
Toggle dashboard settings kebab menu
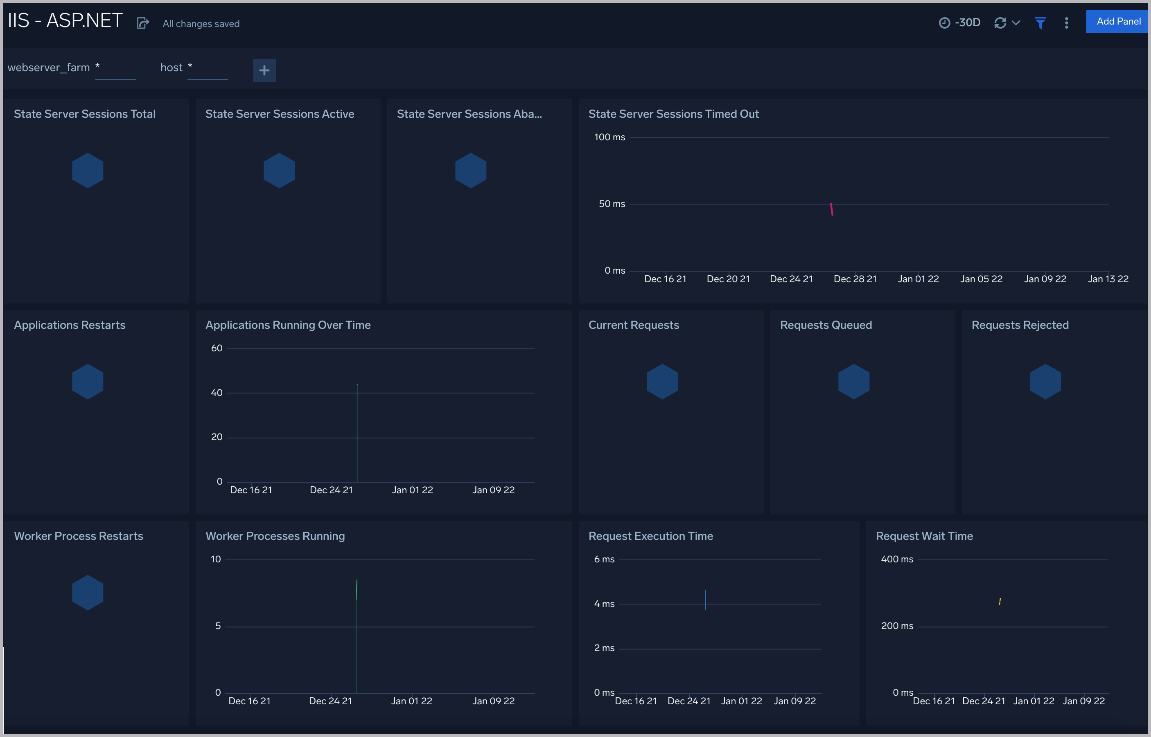(1066, 22)
